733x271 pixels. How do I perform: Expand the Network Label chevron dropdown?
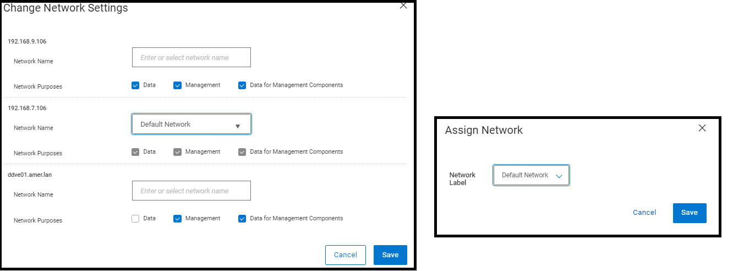[x=559, y=176]
